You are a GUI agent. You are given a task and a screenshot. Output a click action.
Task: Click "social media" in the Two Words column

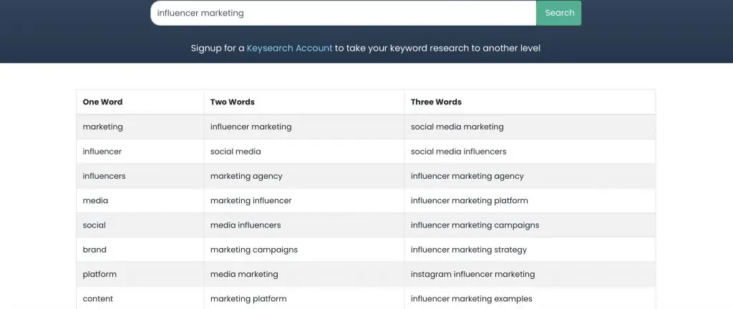click(236, 152)
